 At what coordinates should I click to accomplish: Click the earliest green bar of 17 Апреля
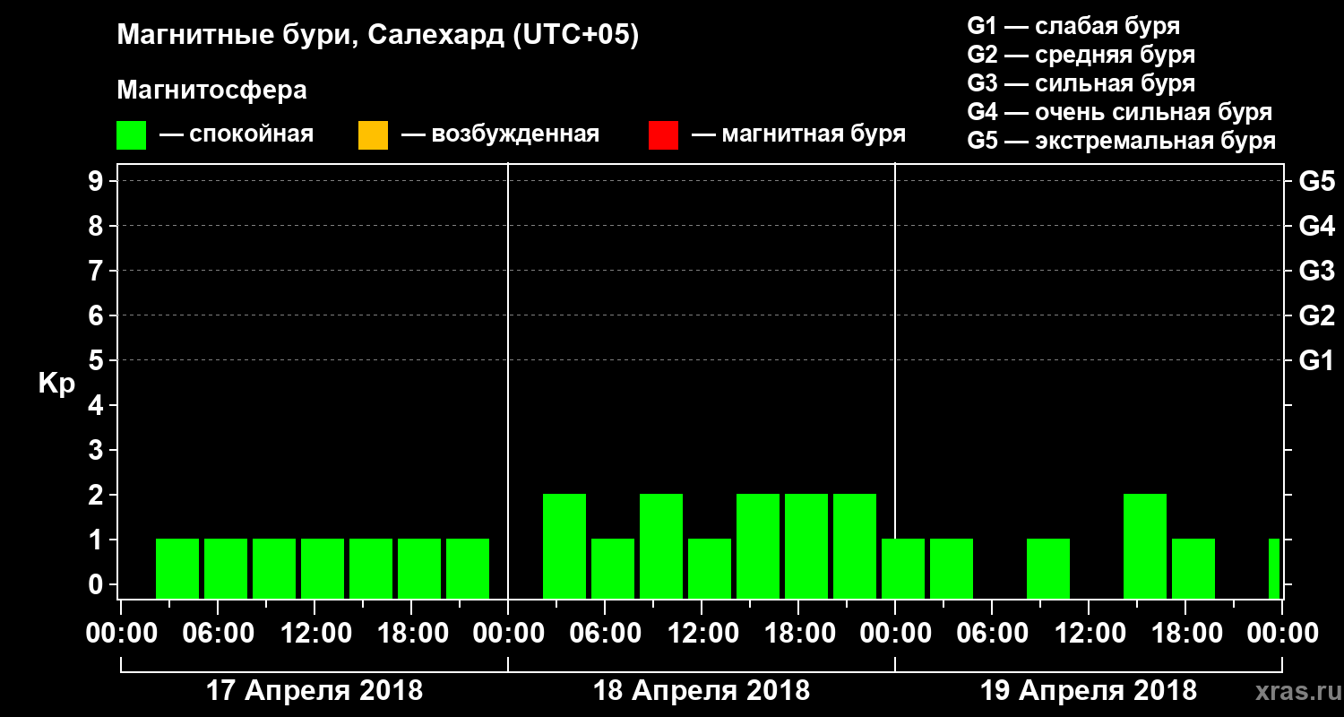click(177, 568)
